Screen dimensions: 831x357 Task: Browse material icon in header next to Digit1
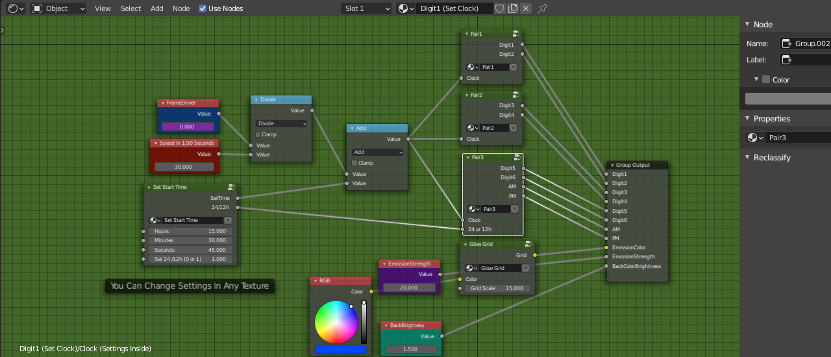tap(406, 8)
